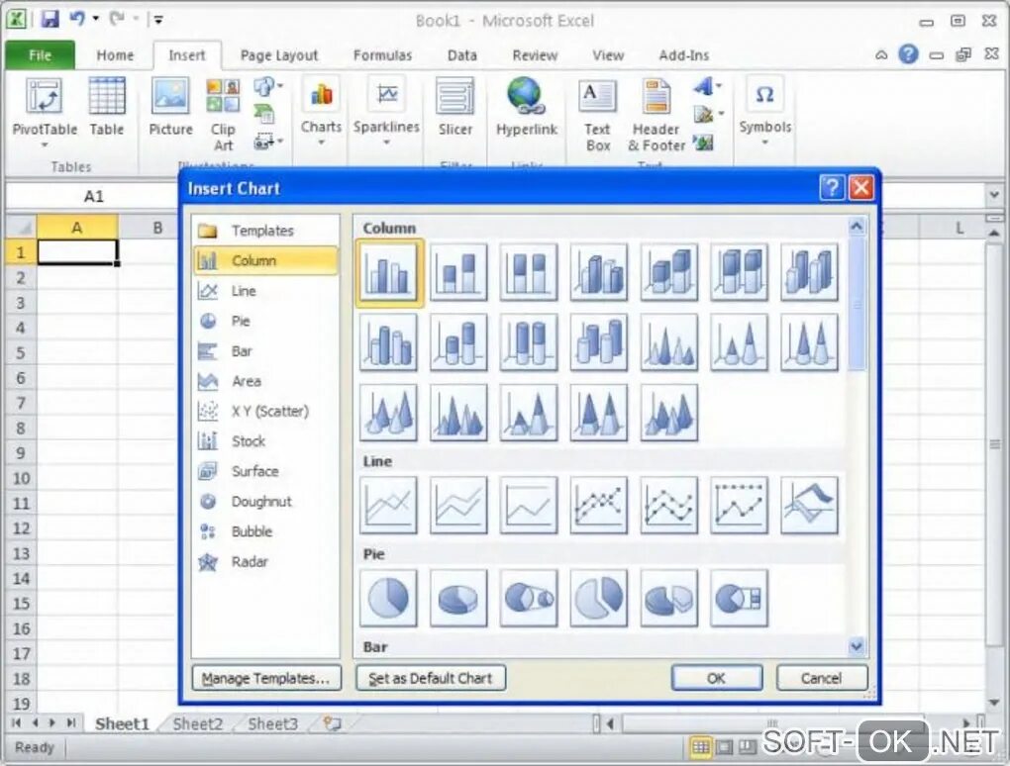
Task: Pick Bar of Pie chart icon
Action: click(x=740, y=598)
